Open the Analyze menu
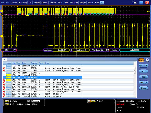The width and height of the screenshot is (151, 113). click(82, 2)
